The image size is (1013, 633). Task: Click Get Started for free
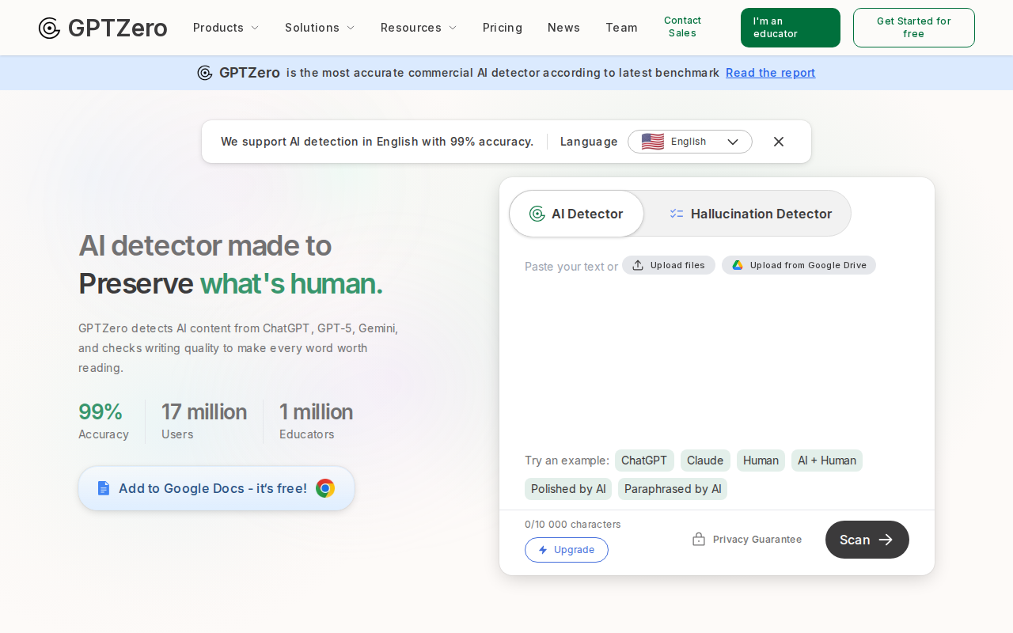(x=914, y=28)
